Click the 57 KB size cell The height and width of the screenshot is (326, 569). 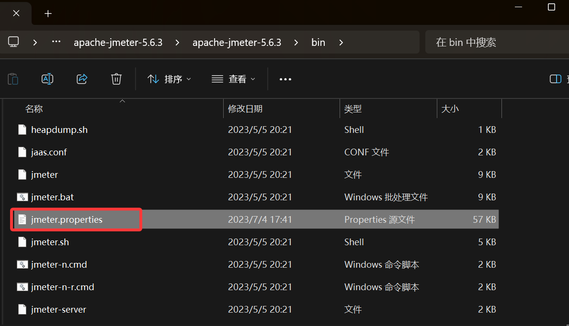pyautogui.click(x=484, y=219)
